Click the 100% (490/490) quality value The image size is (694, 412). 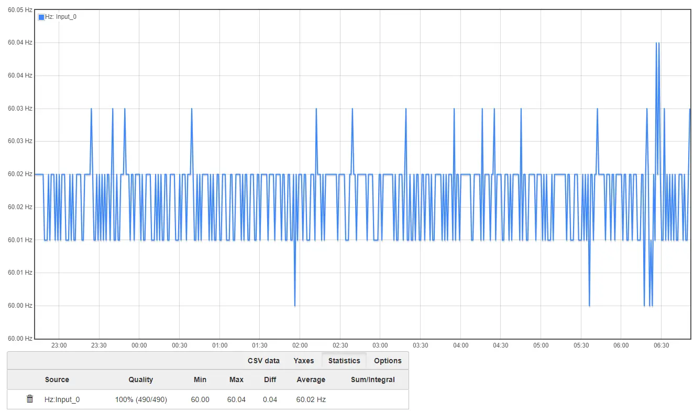tap(141, 399)
